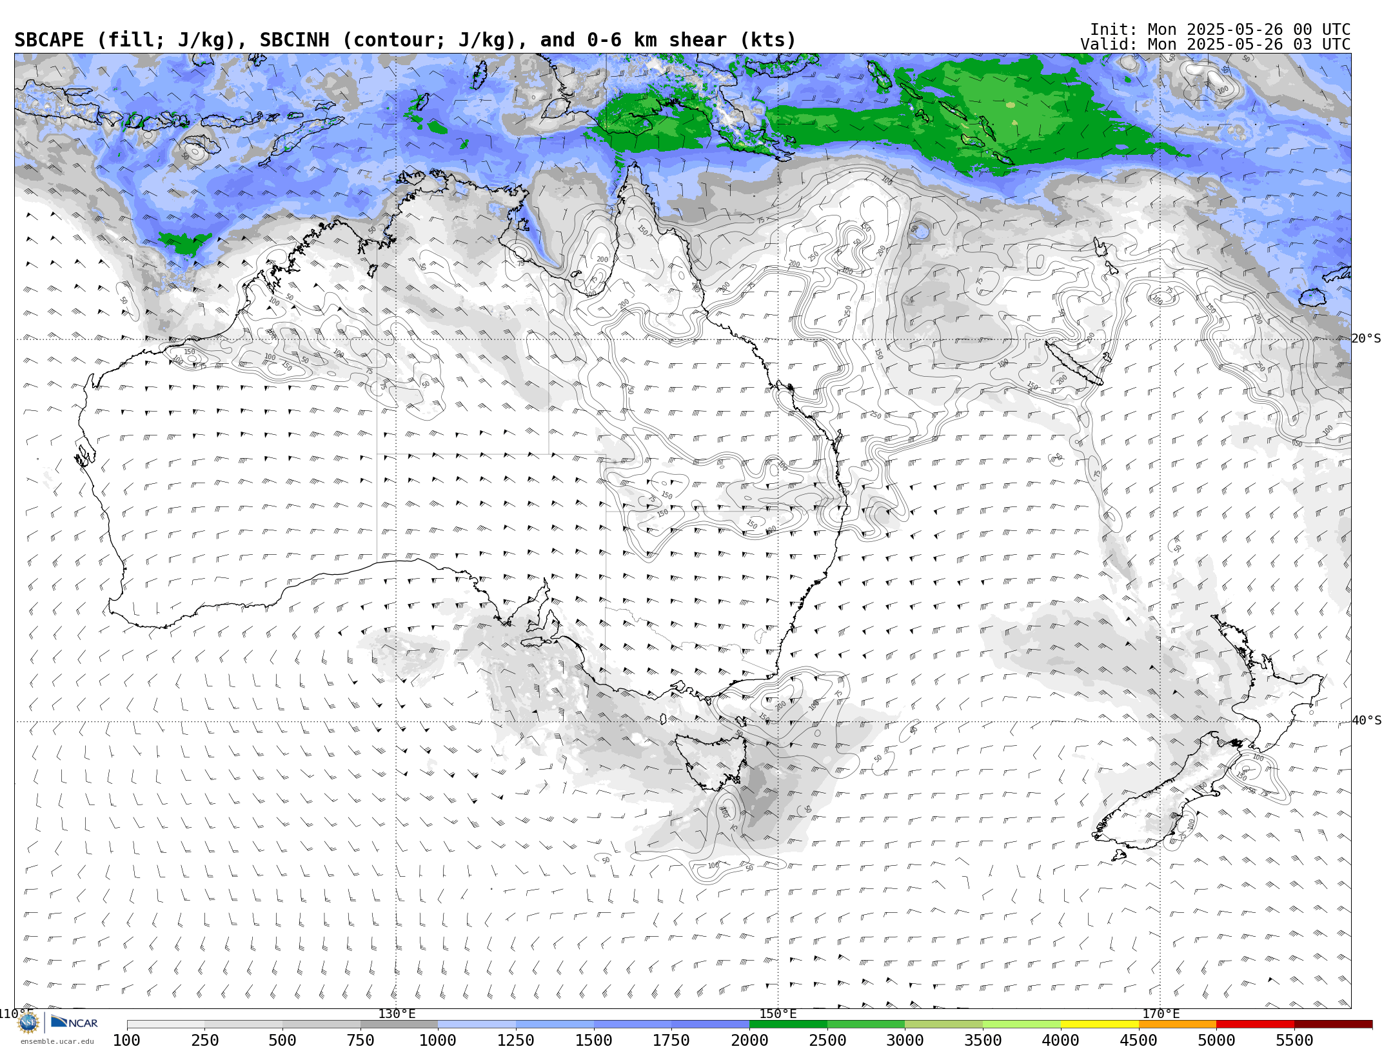The width and height of the screenshot is (1393, 1049).
Task: Click the 750 colorbar label
Action: [x=361, y=1040]
